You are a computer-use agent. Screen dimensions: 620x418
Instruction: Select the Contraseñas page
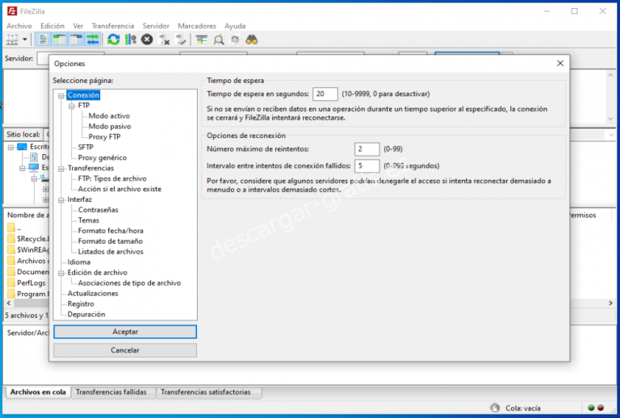(98, 210)
